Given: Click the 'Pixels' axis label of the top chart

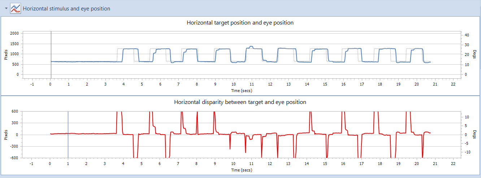Looking at the screenshot, I should click(x=6, y=54).
